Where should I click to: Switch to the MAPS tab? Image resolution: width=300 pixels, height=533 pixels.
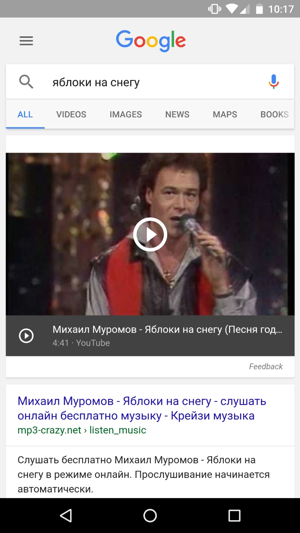[225, 114]
